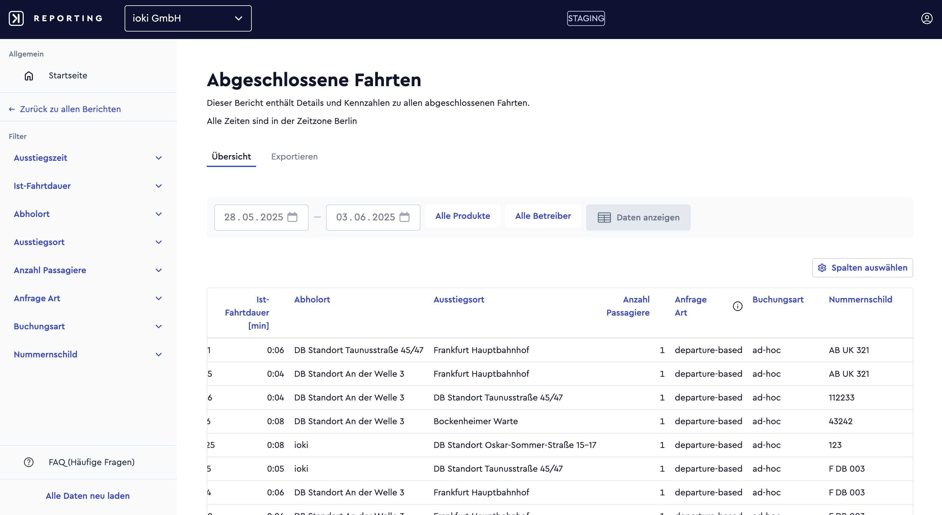Image resolution: width=942 pixels, height=515 pixels.
Task: Open the Alle Produkte filter
Action: point(463,216)
